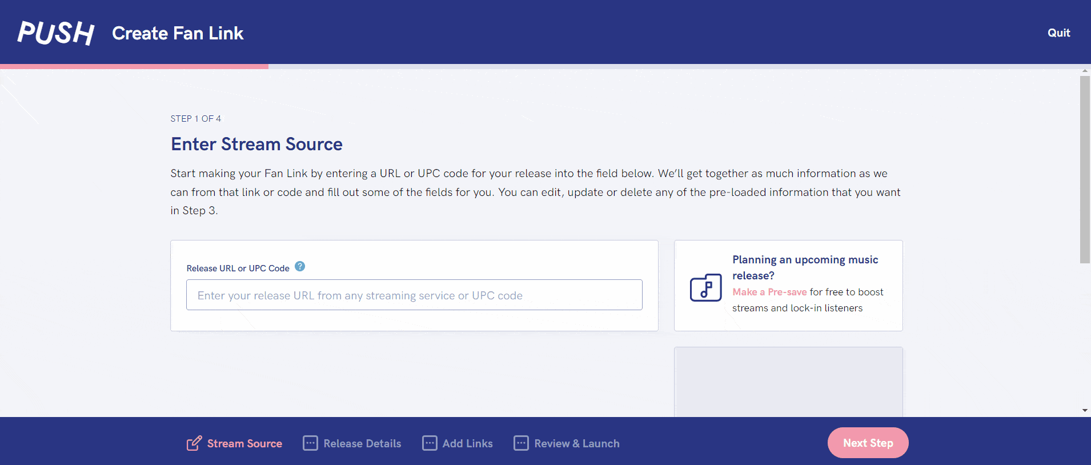Screen dimensions: 1091x465
Task: Click the STEP 1 OF 4 label
Action: coord(195,119)
